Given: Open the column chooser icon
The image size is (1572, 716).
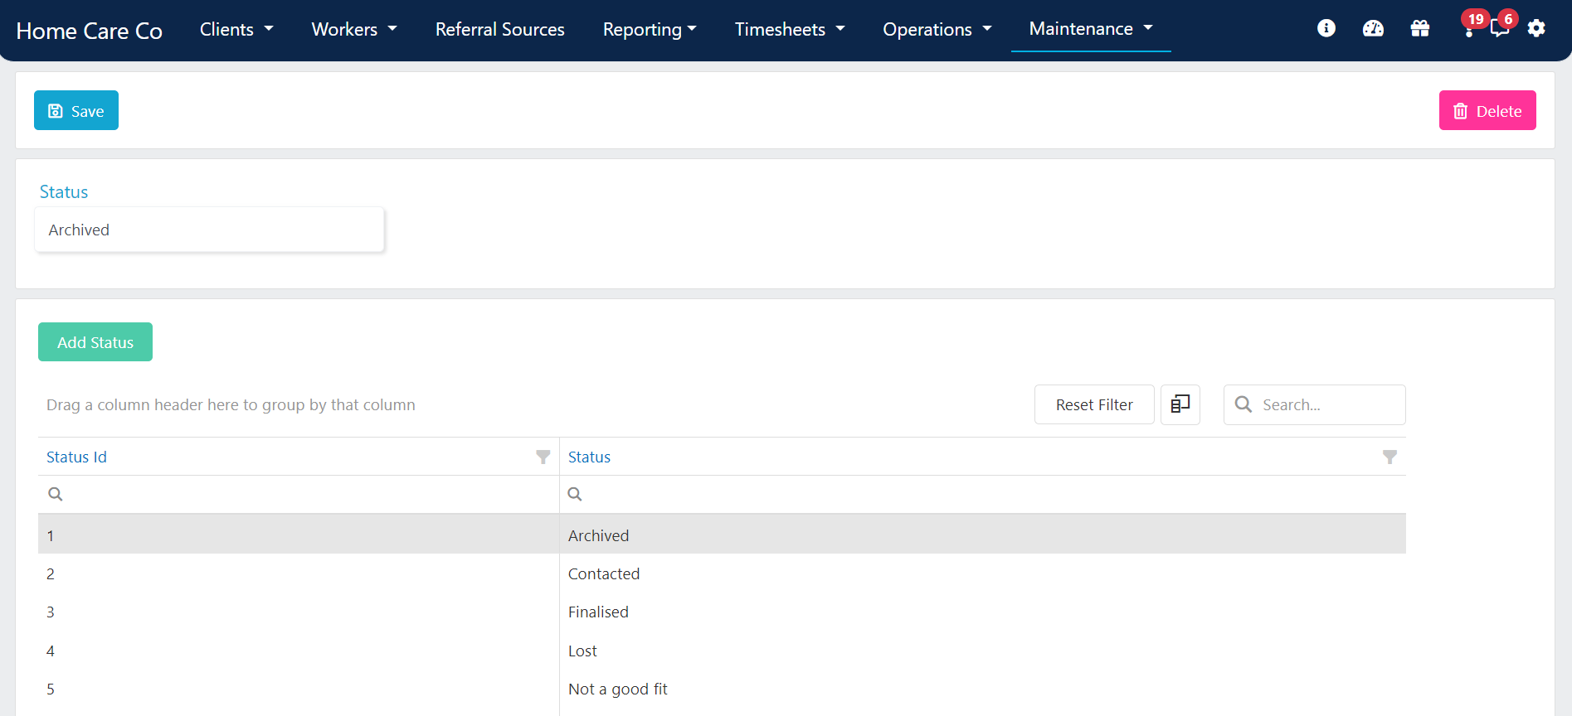Looking at the screenshot, I should coord(1180,404).
